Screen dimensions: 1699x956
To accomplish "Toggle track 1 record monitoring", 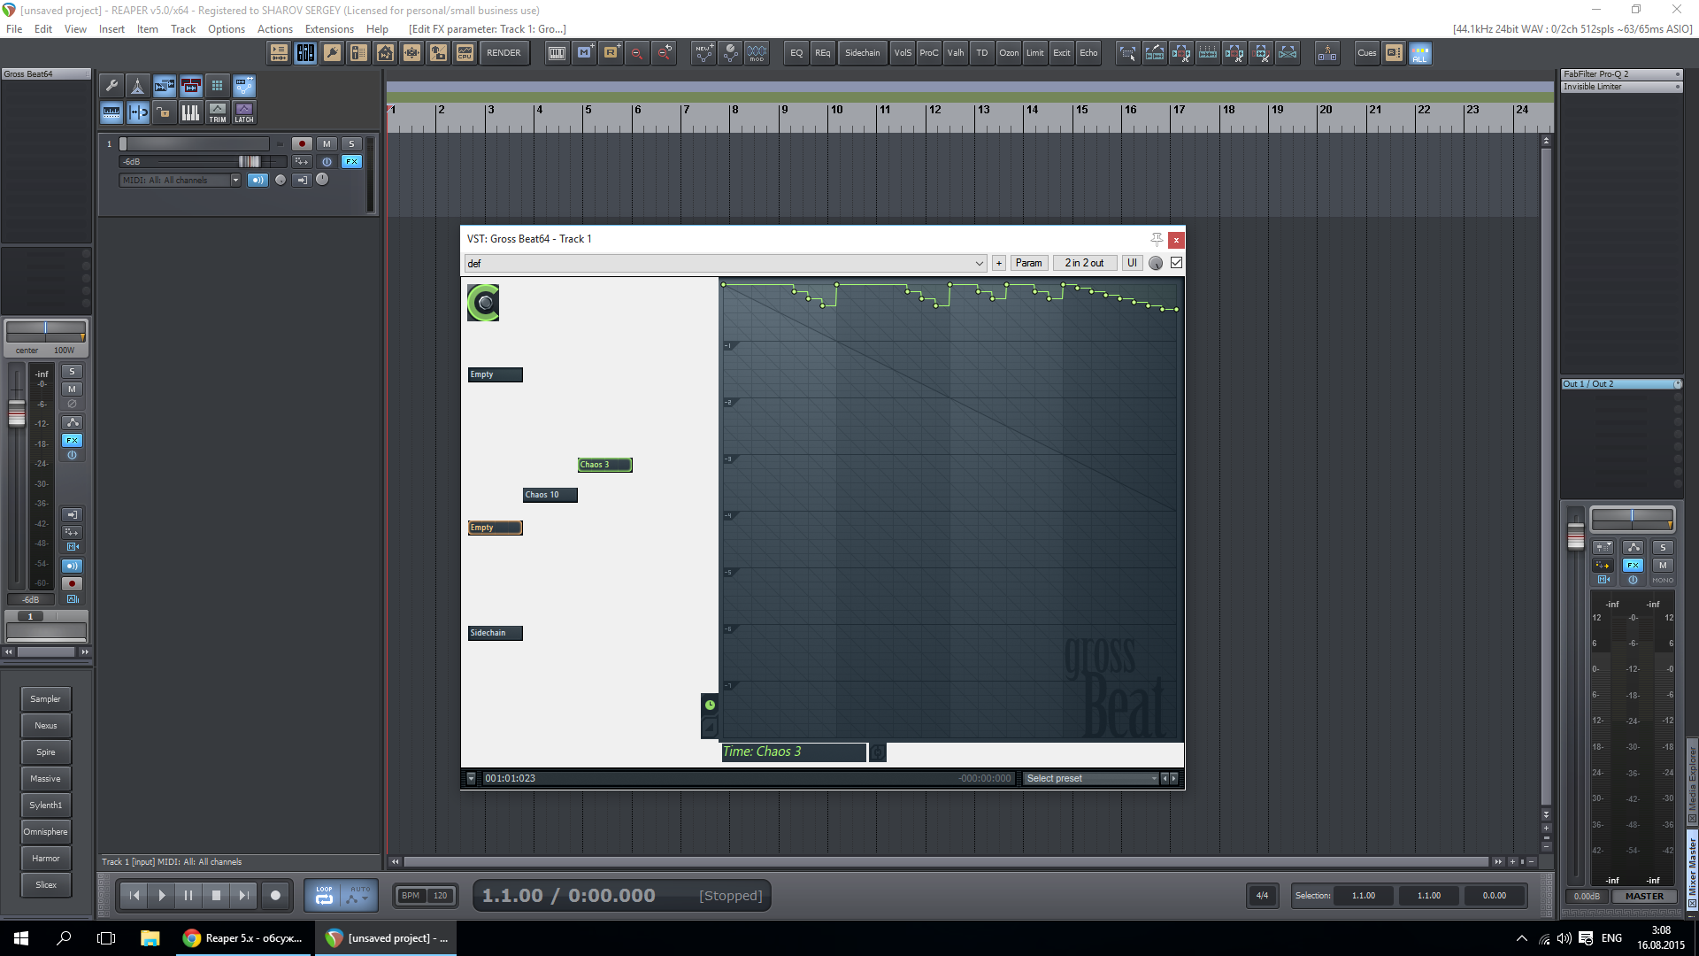I will [x=258, y=180].
